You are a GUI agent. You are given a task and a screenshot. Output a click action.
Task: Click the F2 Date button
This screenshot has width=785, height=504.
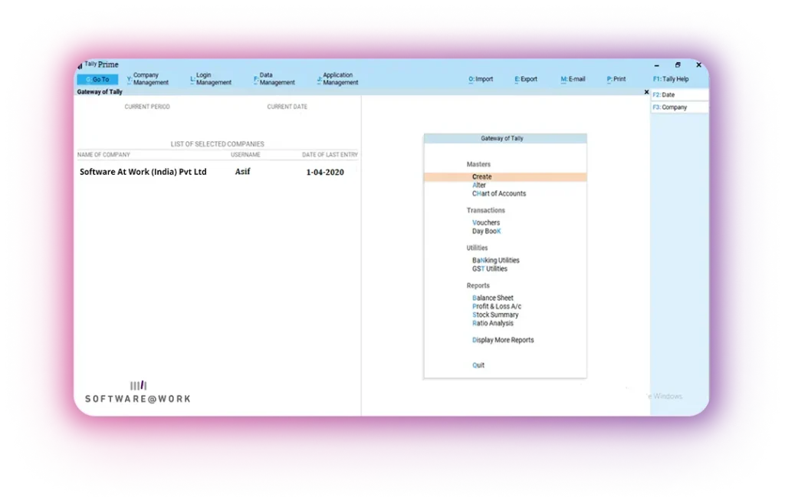click(679, 94)
